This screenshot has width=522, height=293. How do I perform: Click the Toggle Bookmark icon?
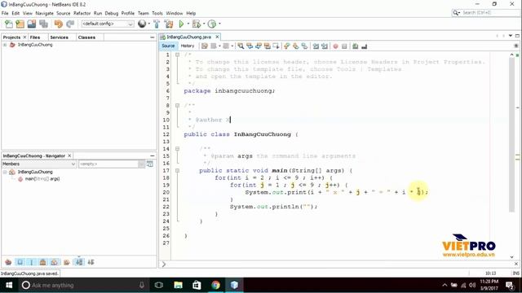tap(304, 46)
